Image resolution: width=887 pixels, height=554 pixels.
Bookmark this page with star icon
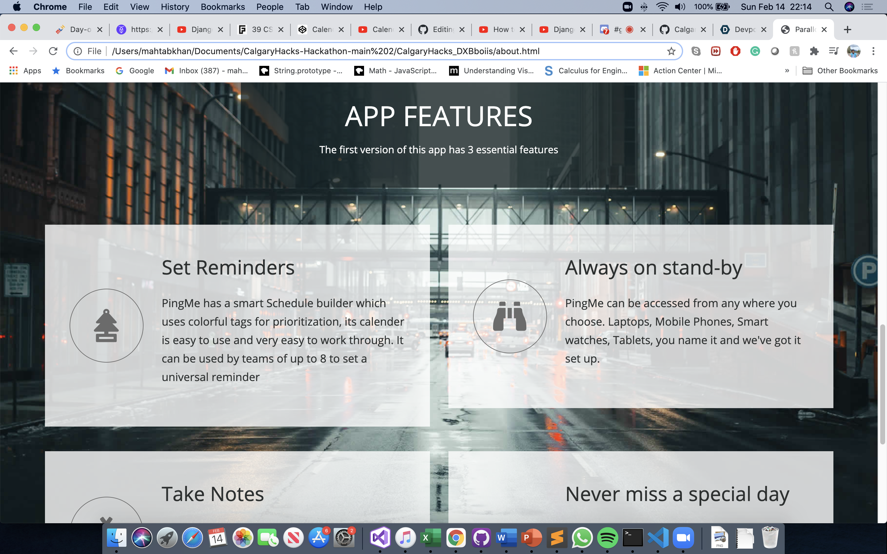(x=671, y=51)
